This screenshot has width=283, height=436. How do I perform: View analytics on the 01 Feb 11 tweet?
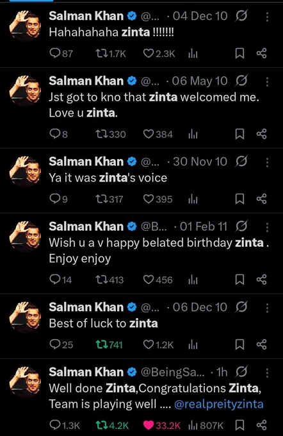tap(193, 280)
